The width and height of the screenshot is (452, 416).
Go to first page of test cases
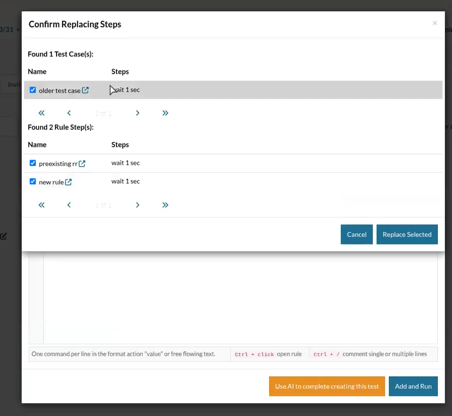41,113
